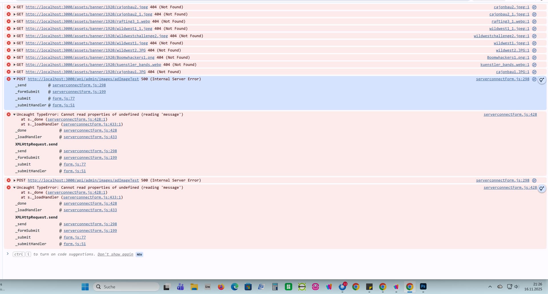This screenshot has width=548, height=294.
Task: Expand the kuenstler_bands.webp GET error
Action: 14,65
